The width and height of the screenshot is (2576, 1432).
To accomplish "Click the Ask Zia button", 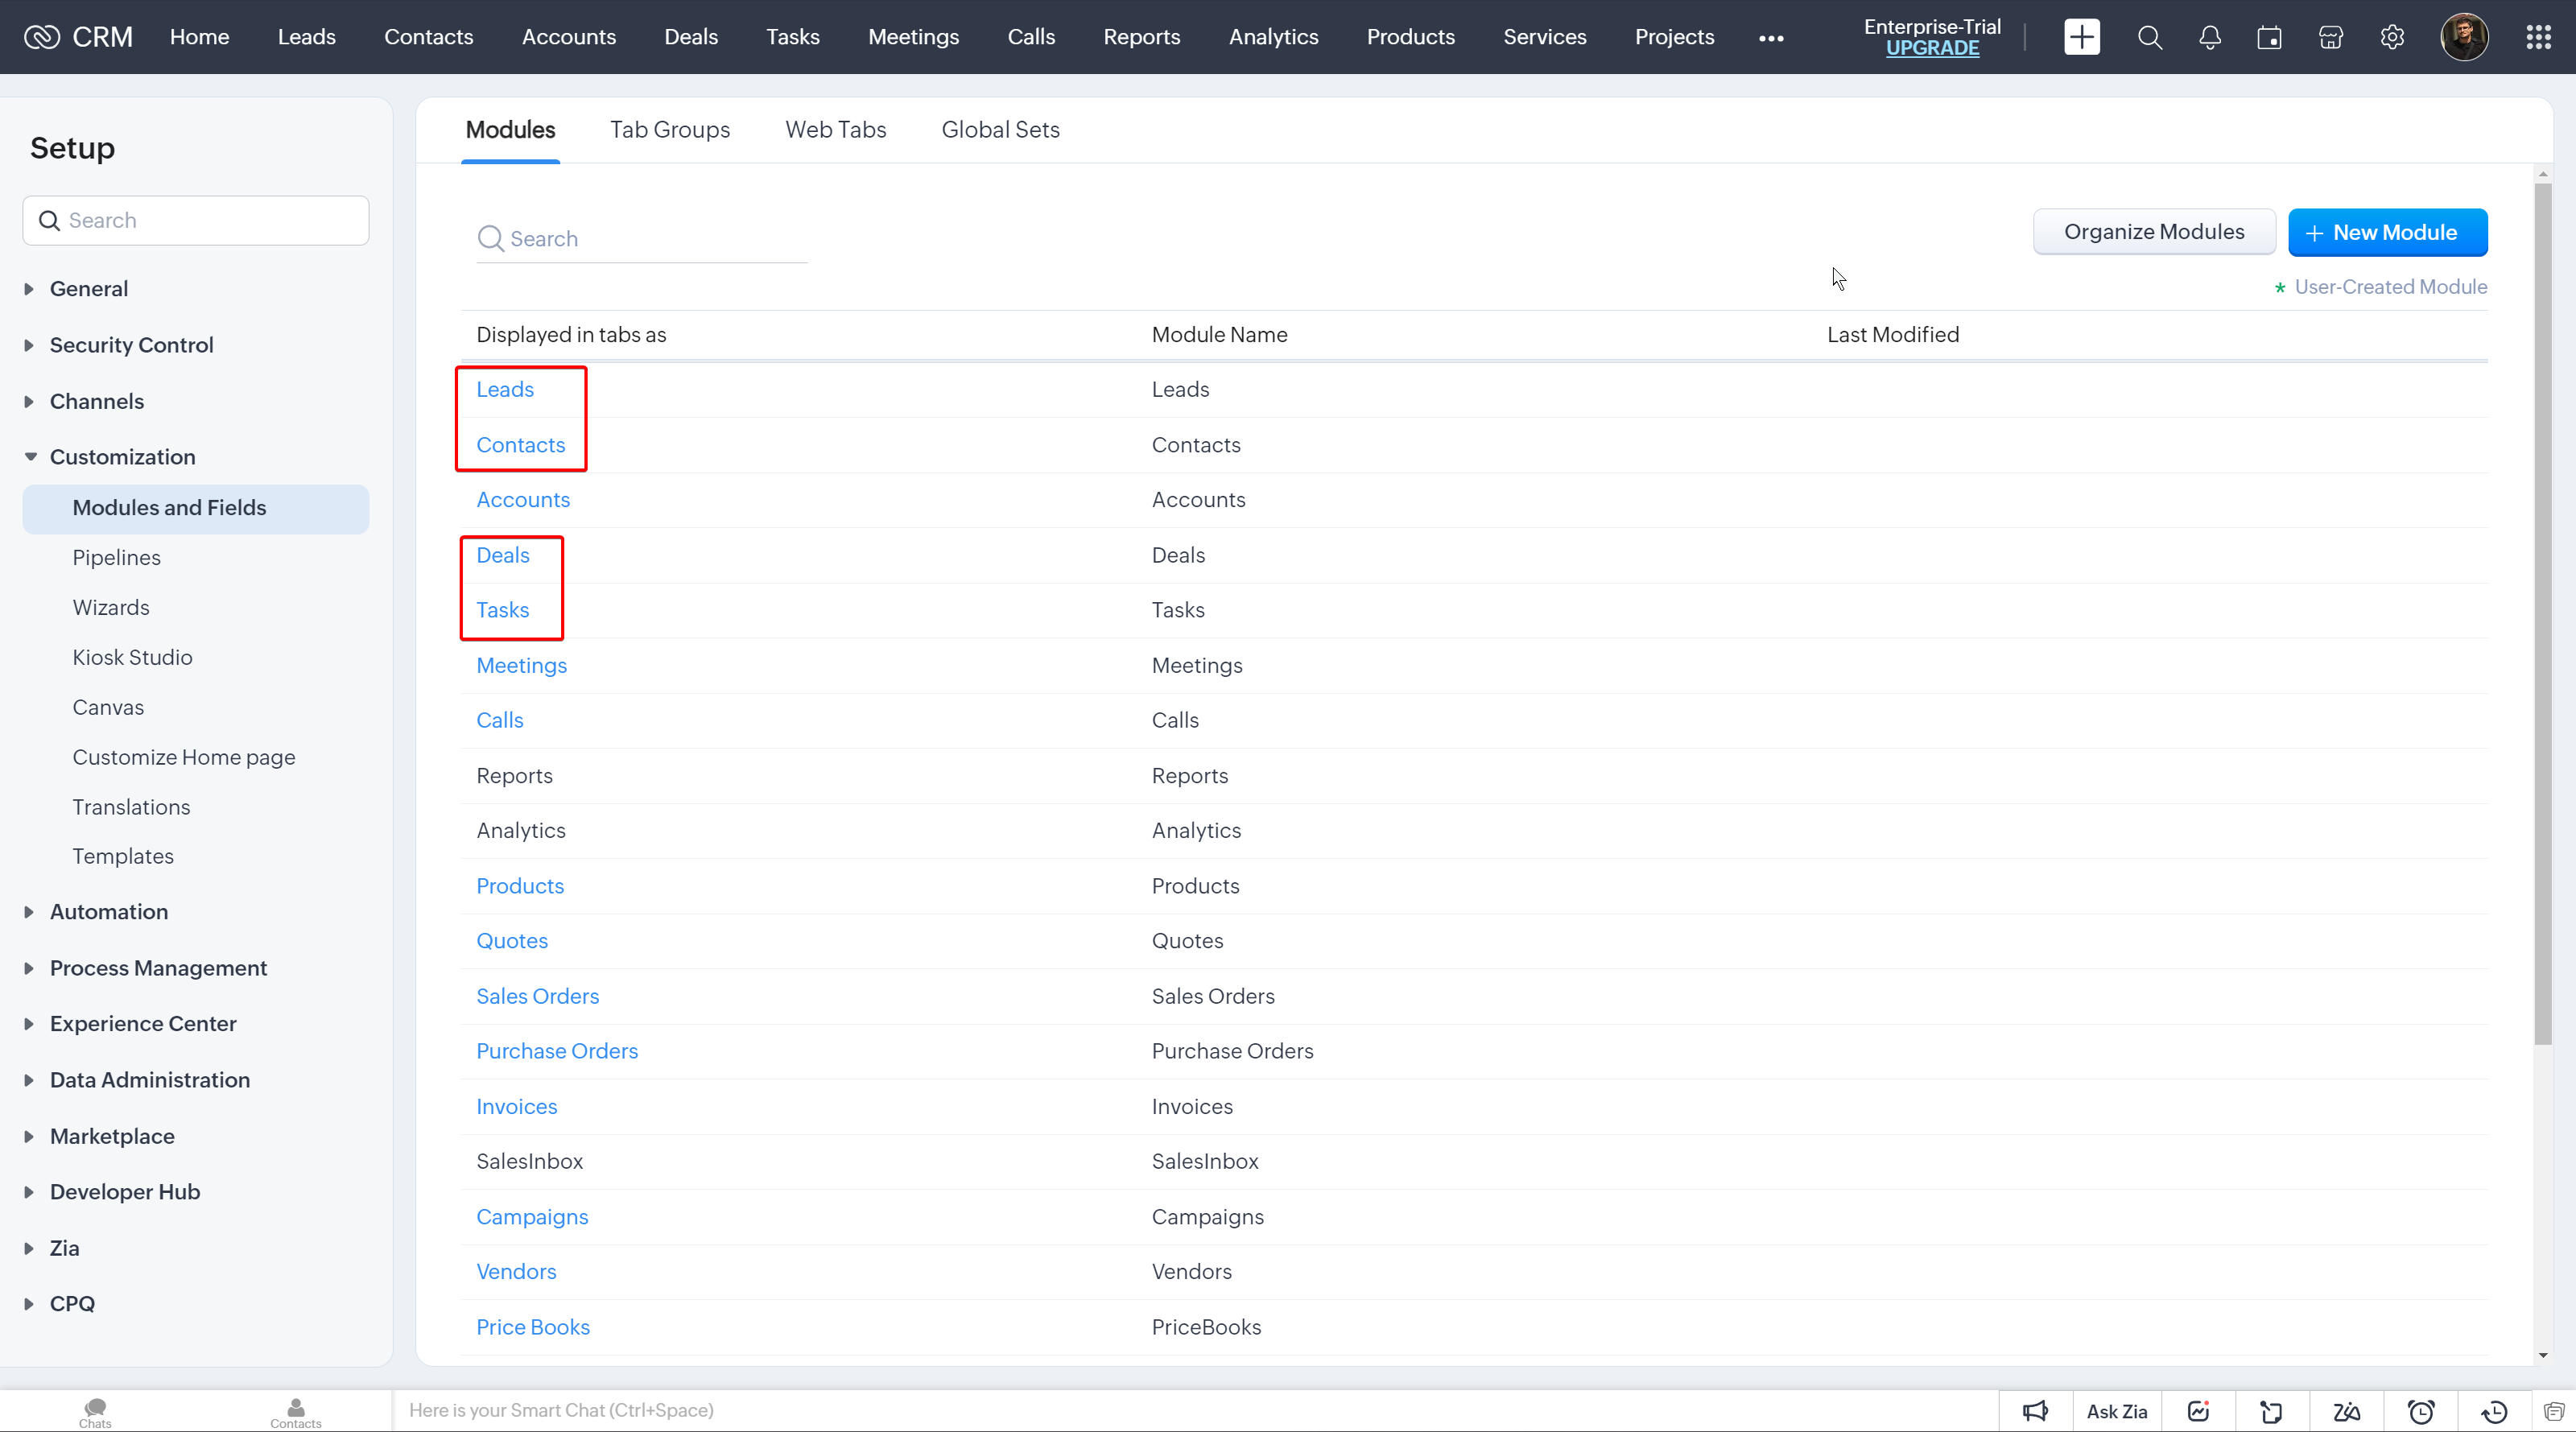I will (2117, 1411).
